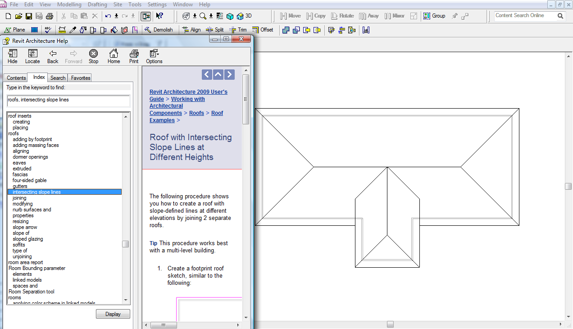Choose the Split tool

(214, 30)
